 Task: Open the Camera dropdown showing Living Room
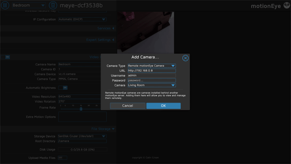click(x=152, y=85)
